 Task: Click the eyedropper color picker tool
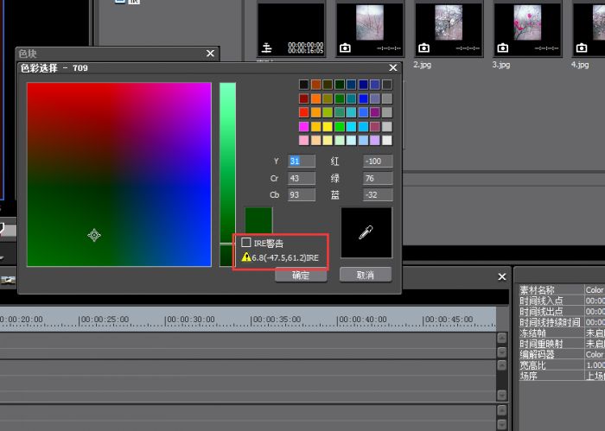[x=366, y=232]
